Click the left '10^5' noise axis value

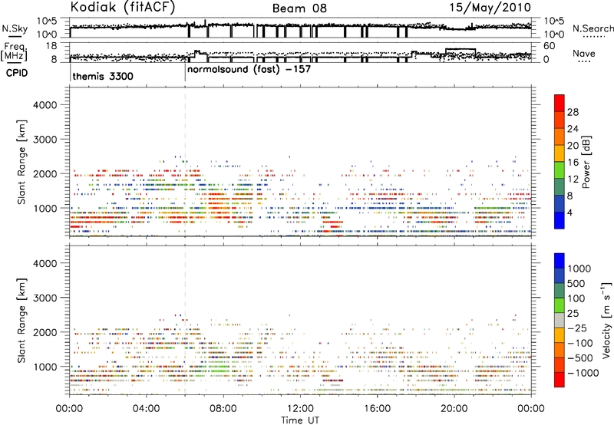(47, 21)
